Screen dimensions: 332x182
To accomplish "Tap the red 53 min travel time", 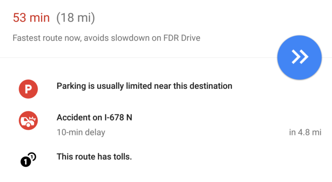I will click(31, 18).
